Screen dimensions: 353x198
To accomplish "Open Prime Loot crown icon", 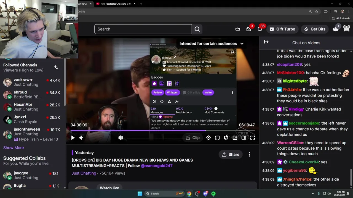I will (x=238, y=29).
